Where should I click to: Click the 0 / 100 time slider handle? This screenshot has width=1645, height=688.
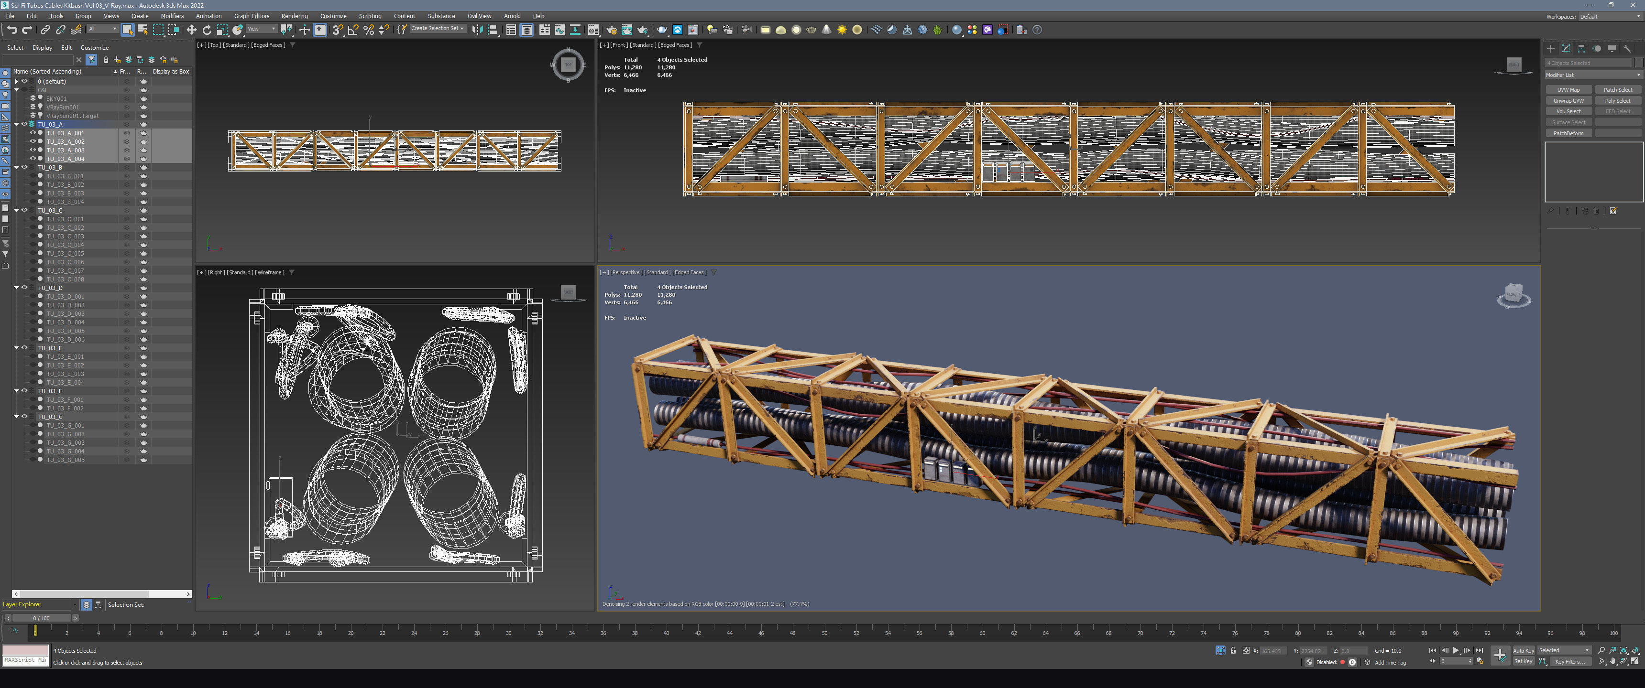42,618
